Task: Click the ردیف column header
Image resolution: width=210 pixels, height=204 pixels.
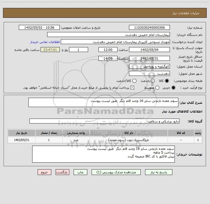Action: [x=198, y=133]
